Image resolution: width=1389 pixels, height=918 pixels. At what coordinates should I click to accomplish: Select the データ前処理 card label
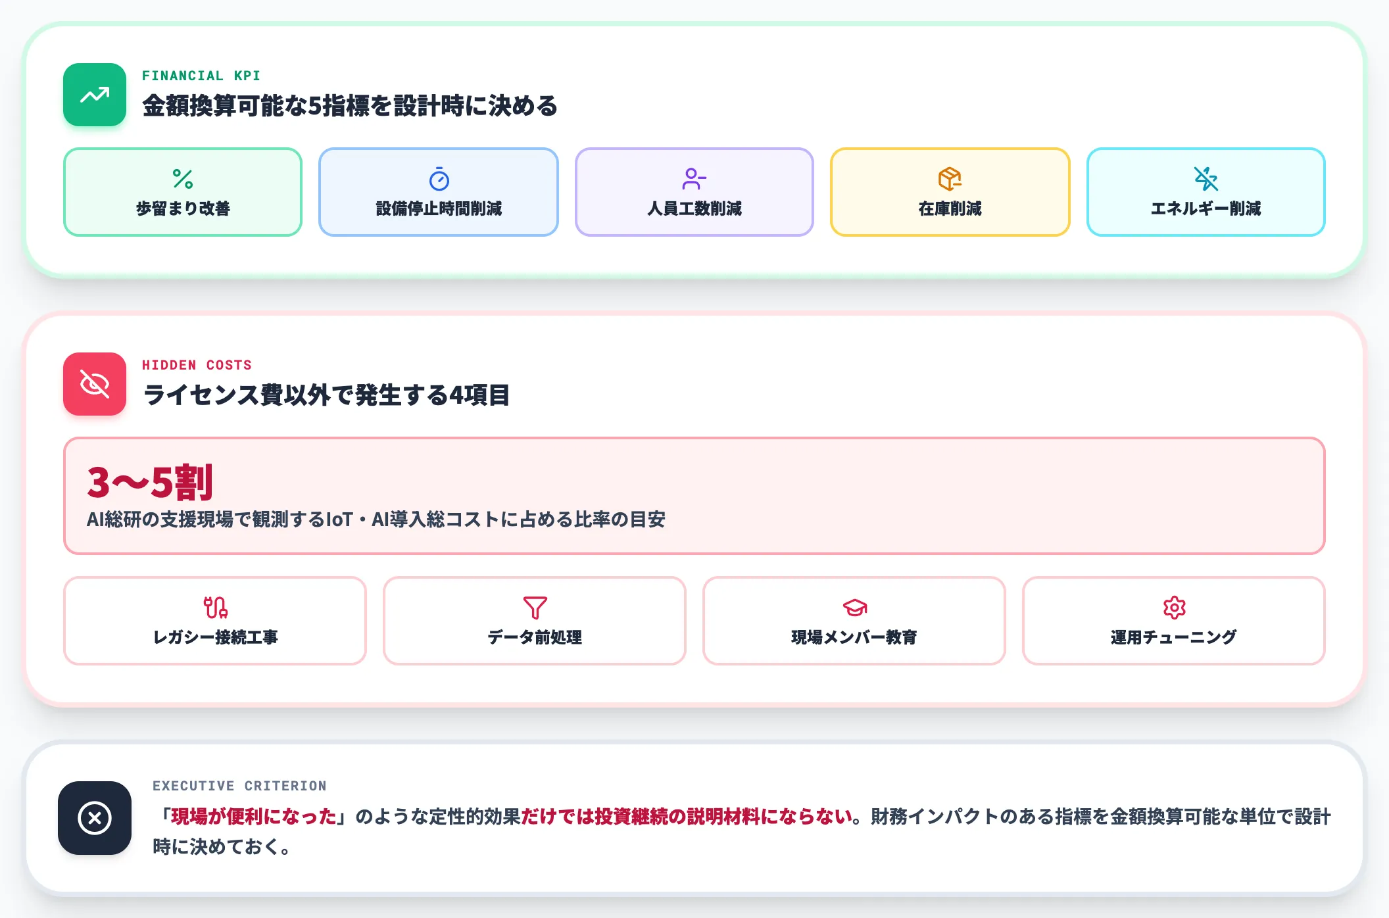pyautogui.click(x=535, y=637)
